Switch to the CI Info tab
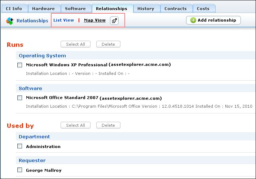The width and height of the screenshot is (256, 179). coord(14,9)
